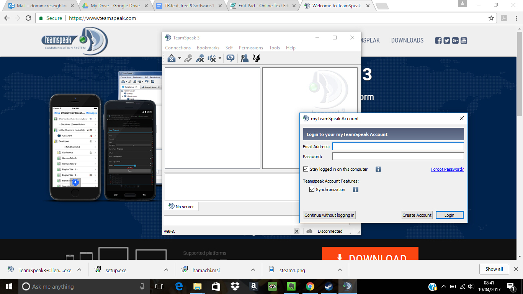Switch to the My Drive - Google Drive tab
523x294 pixels.
tap(114, 6)
